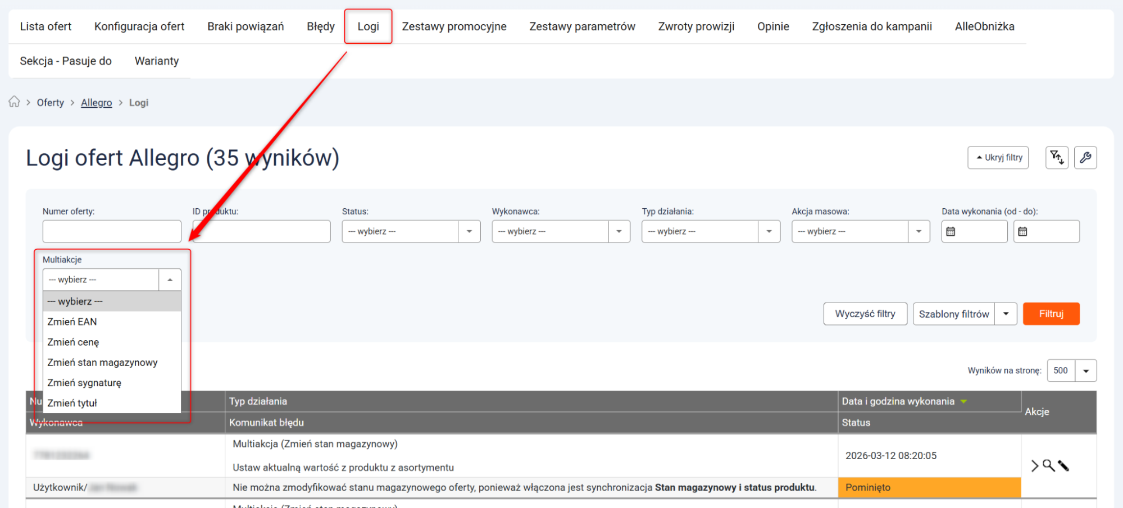Open the start date calendar picker

click(x=951, y=231)
